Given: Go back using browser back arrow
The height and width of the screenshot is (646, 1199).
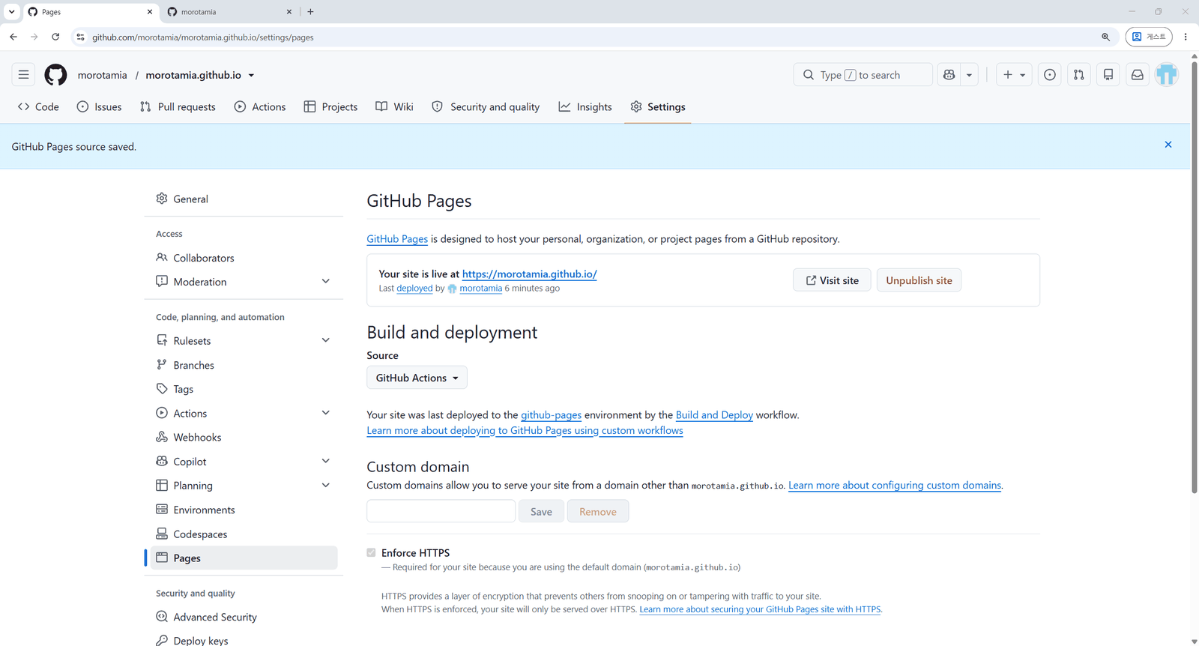Looking at the screenshot, I should [x=13, y=37].
